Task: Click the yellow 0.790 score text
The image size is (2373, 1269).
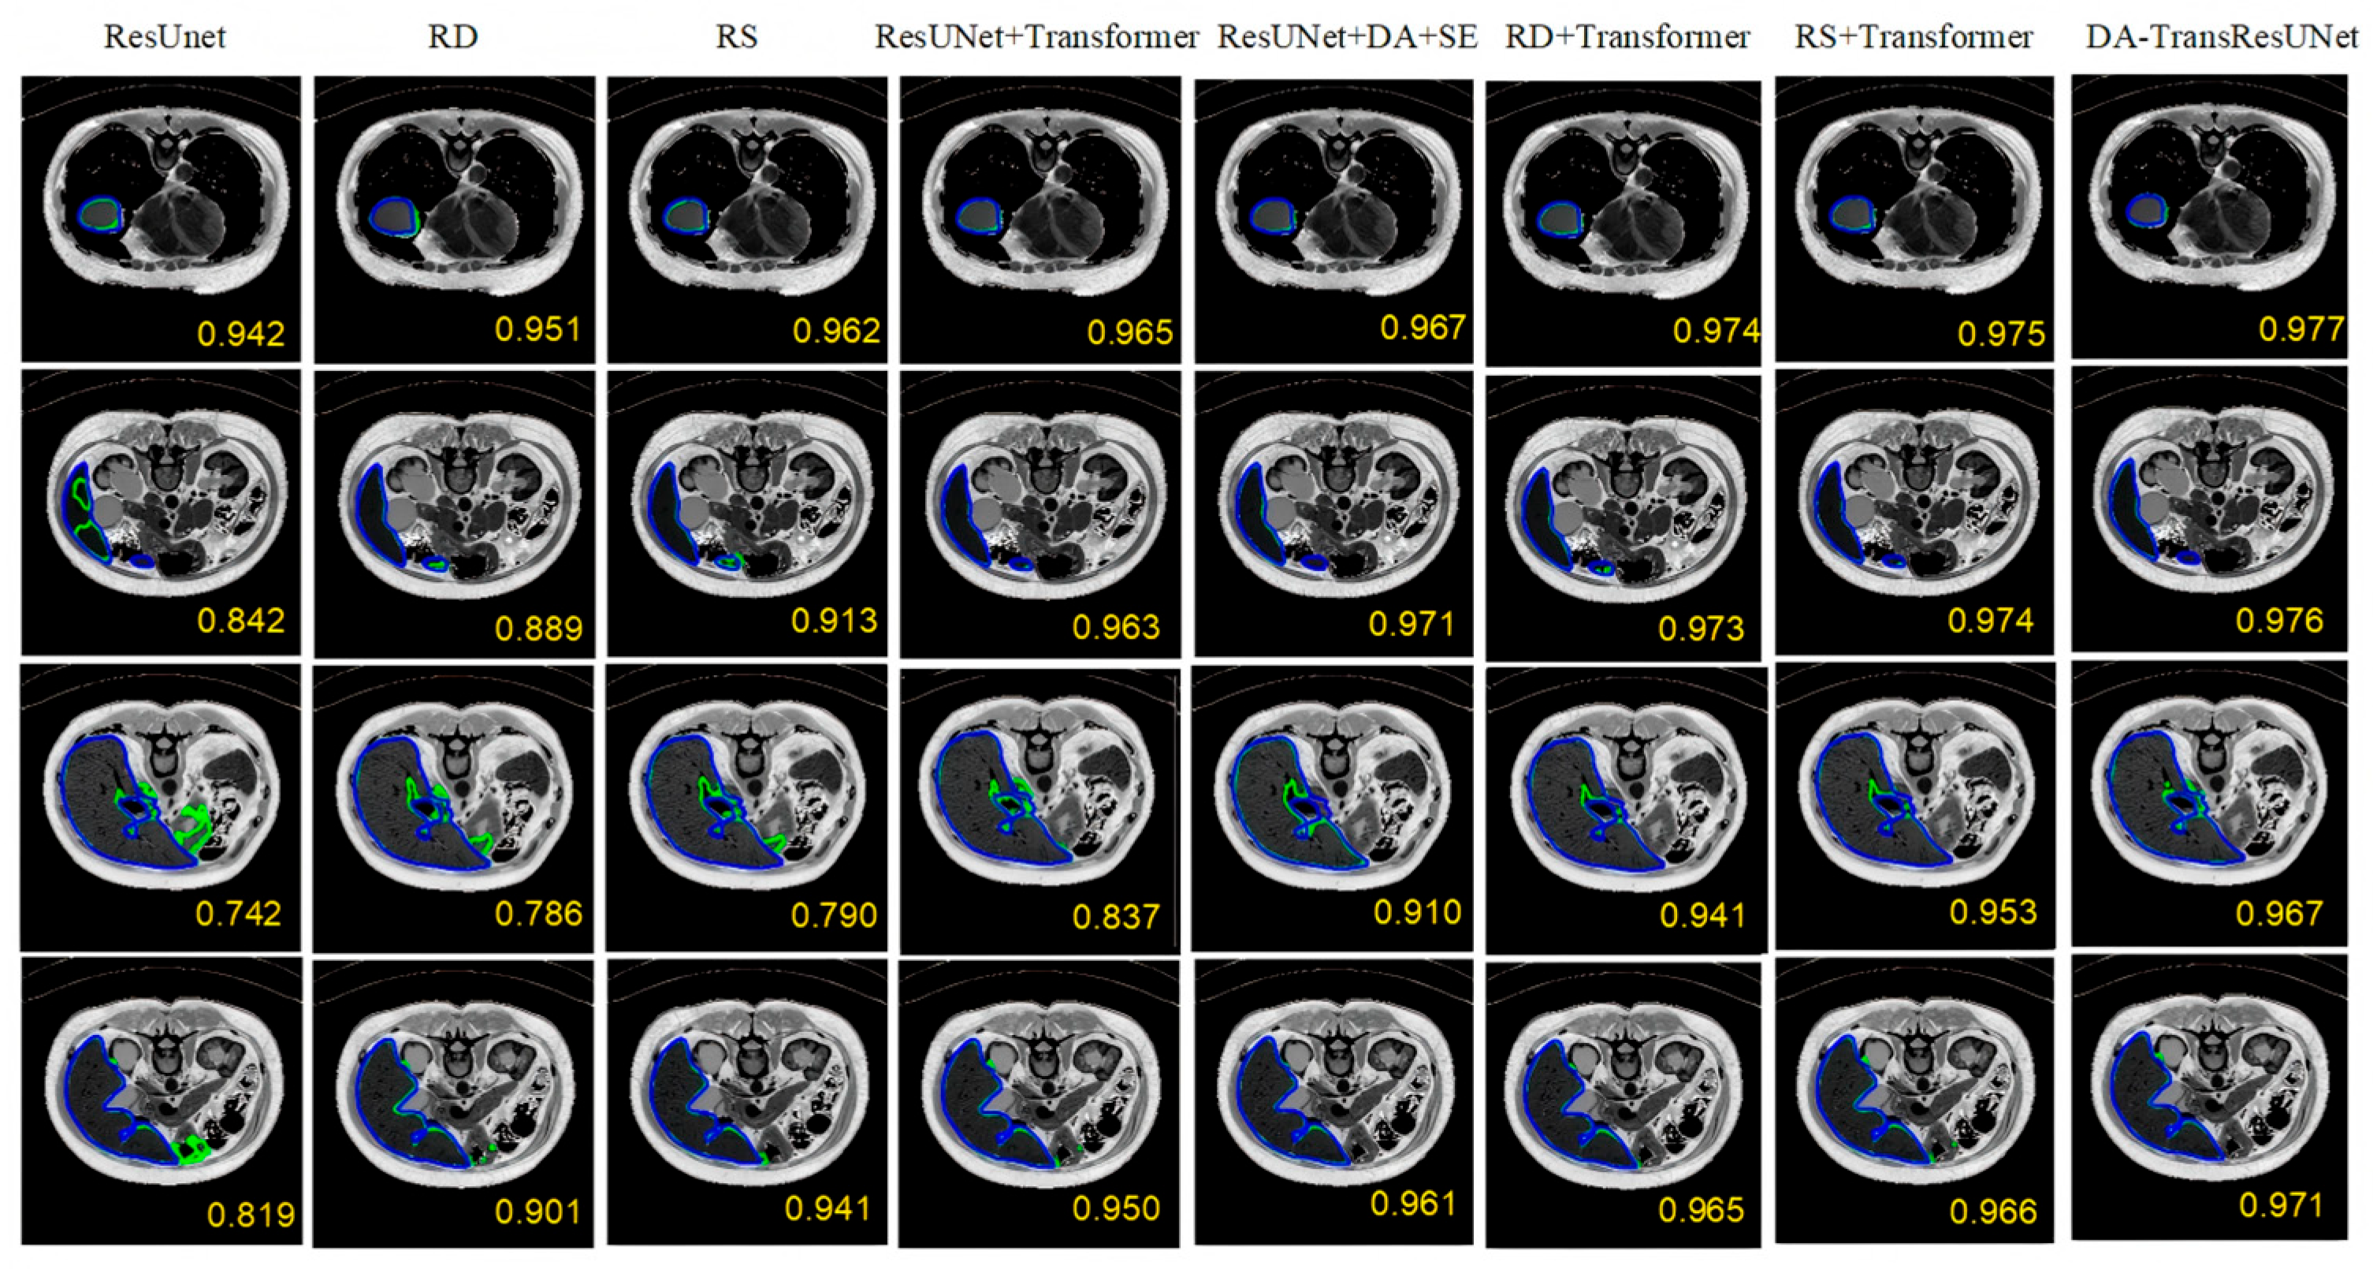Action: [x=834, y=915]
